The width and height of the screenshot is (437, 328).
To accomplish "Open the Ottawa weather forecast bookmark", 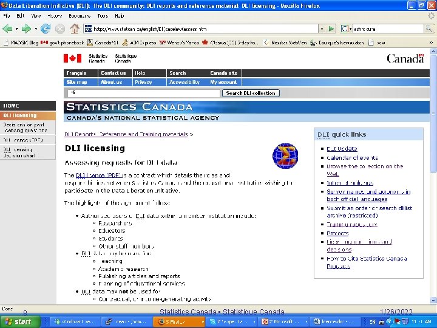I will [231, 43].
